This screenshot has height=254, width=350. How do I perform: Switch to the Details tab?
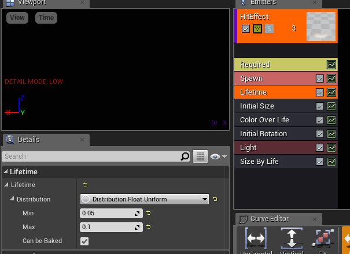click(x=46, y=140)
